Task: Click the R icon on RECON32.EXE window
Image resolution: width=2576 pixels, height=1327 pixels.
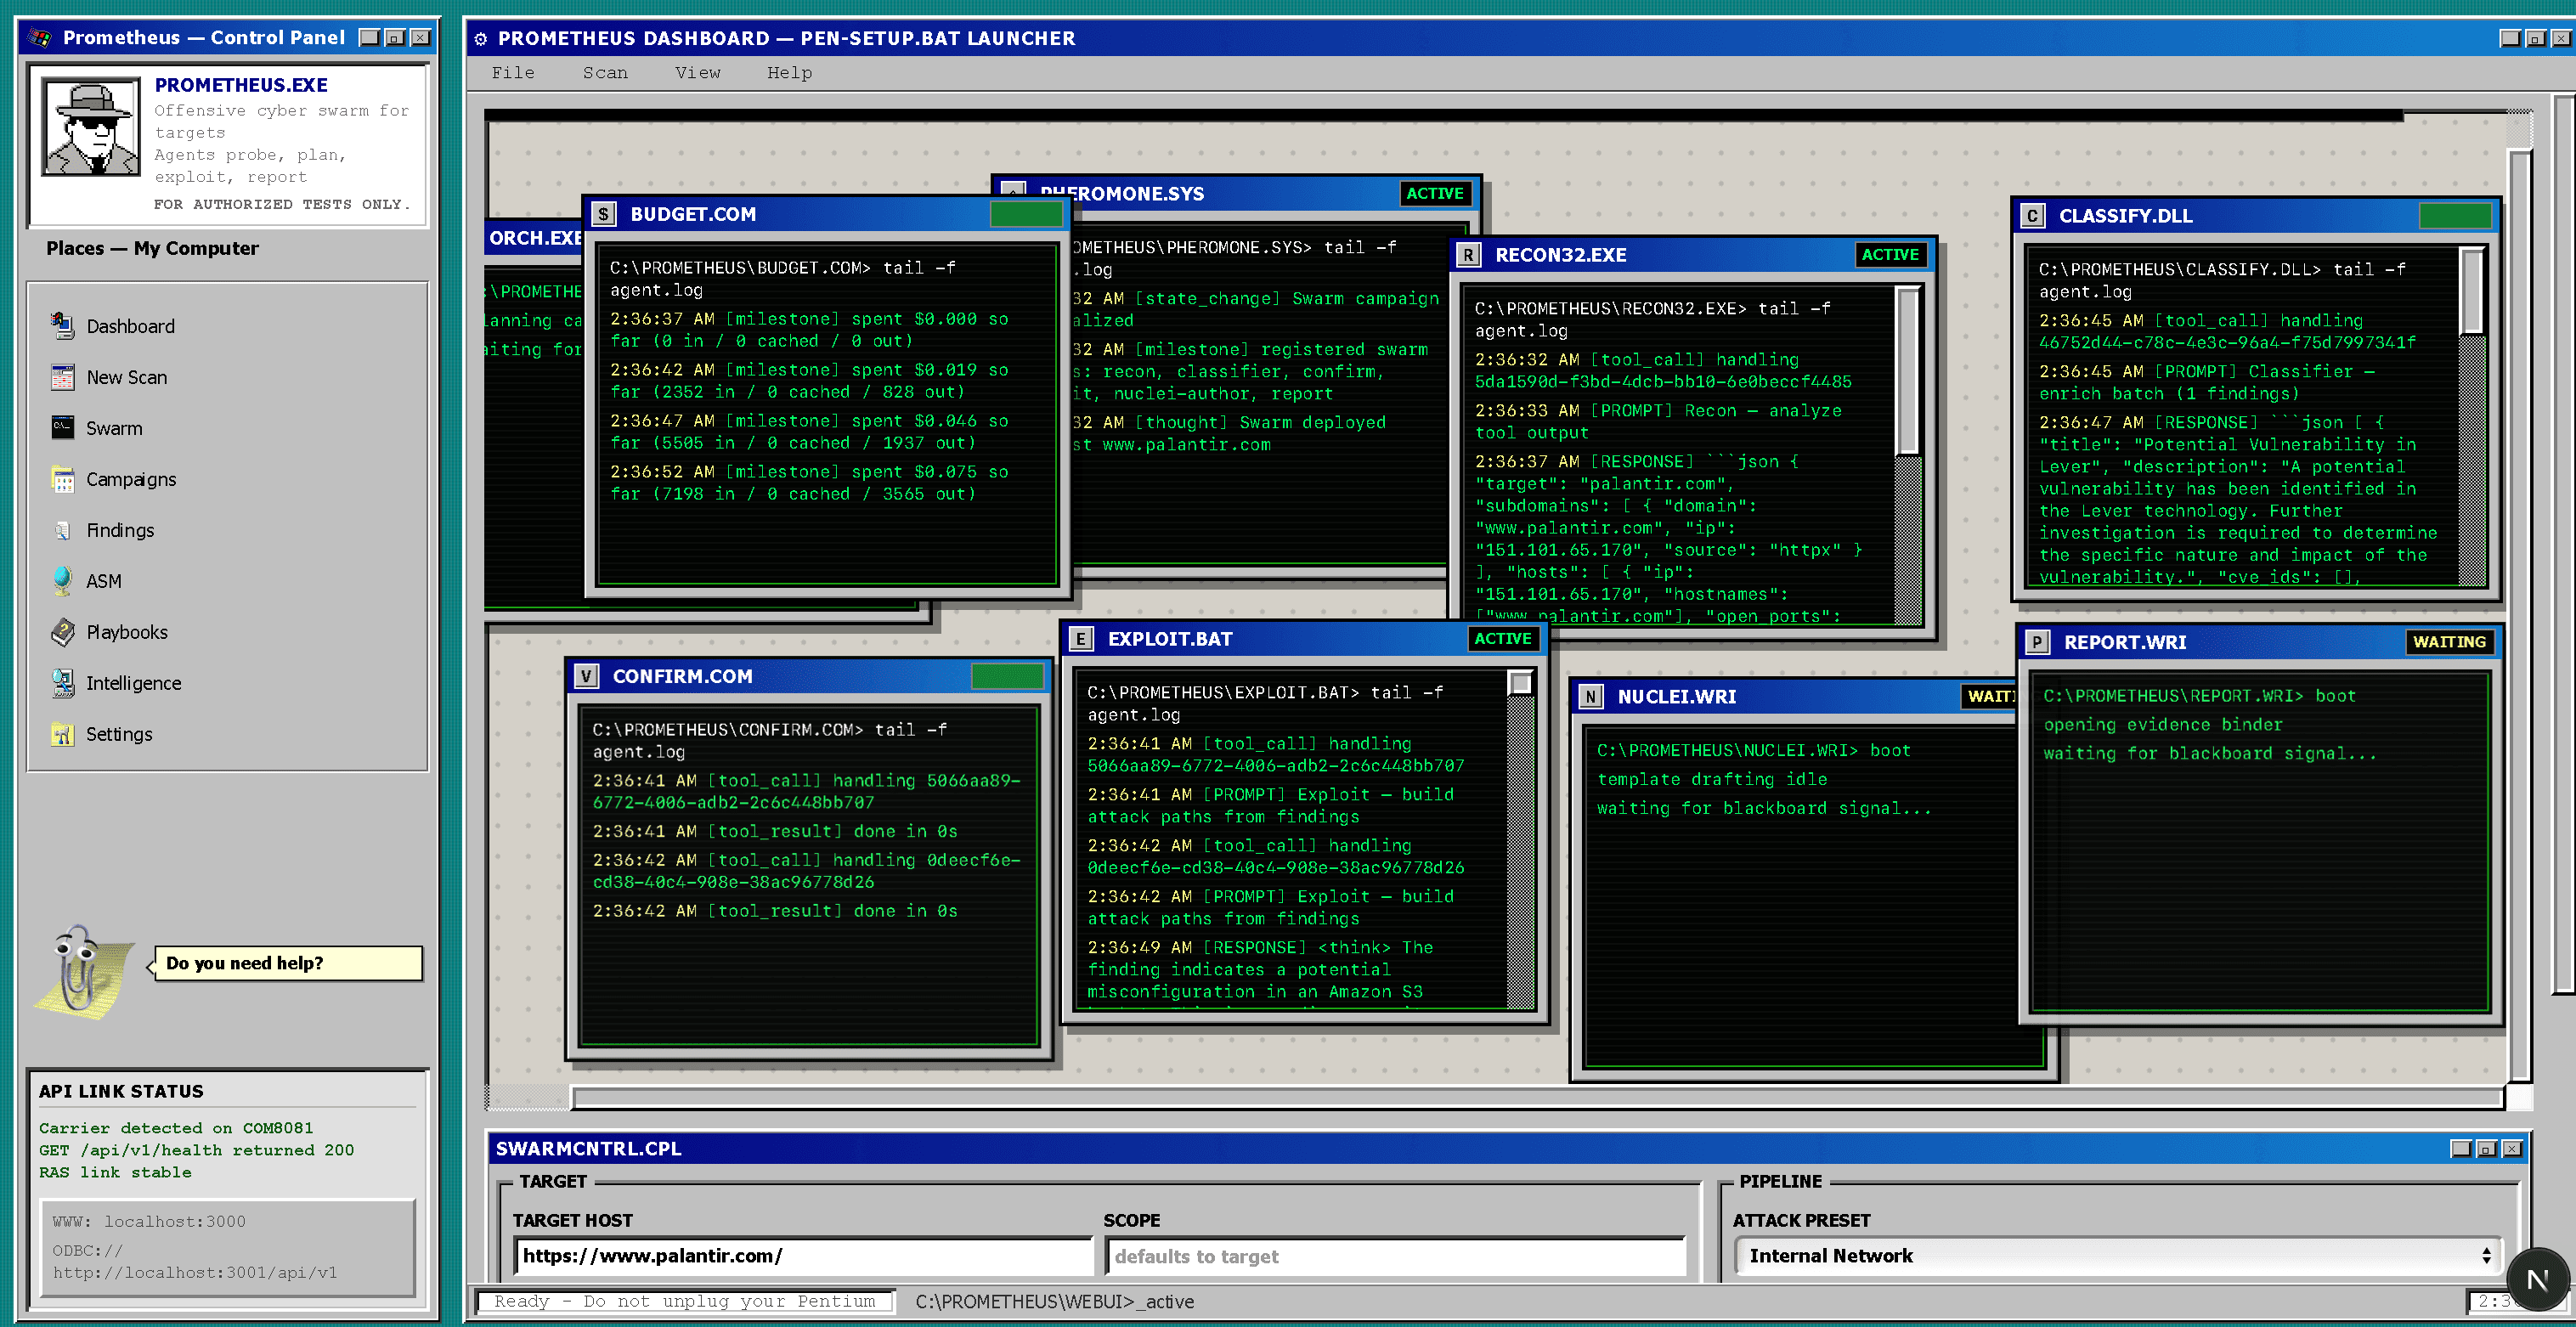Action: tap(1468, 255)
